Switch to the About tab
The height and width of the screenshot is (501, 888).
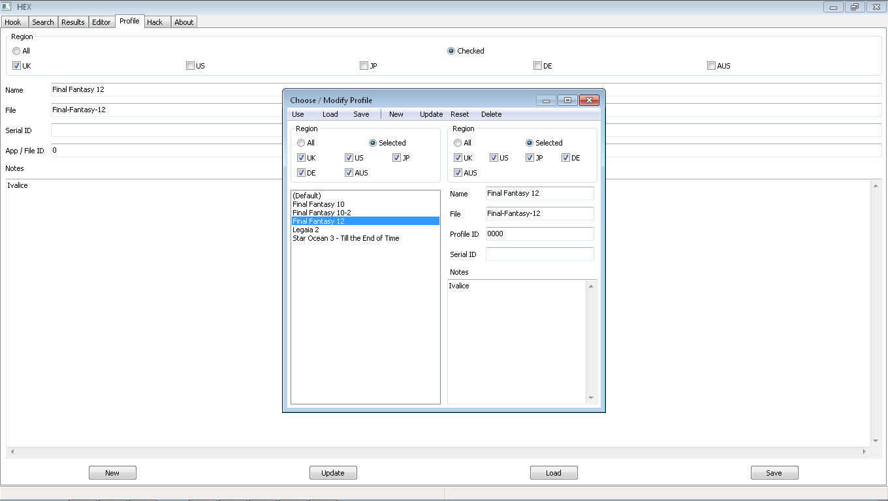coord(183,22)
